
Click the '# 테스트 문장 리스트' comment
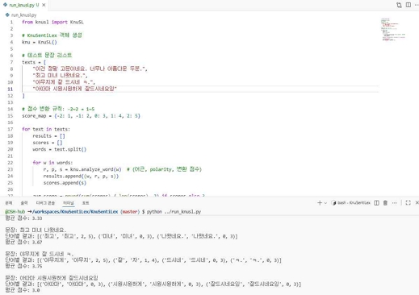click(x=47, y=56)
